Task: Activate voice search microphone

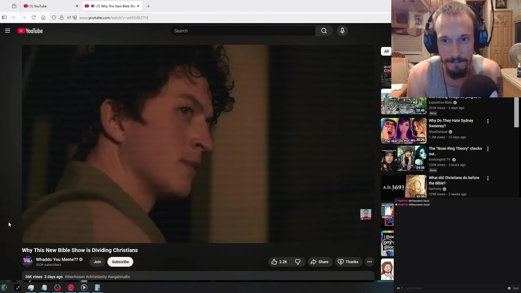Action: pos(342,31)
